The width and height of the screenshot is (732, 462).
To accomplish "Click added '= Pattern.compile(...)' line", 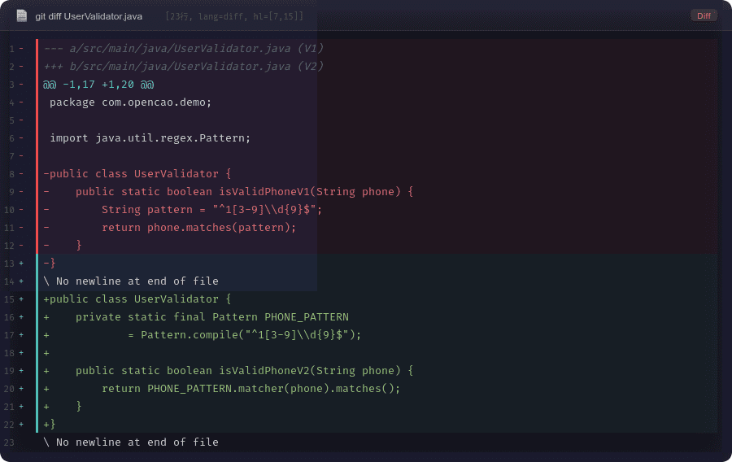I will (203, 334).
